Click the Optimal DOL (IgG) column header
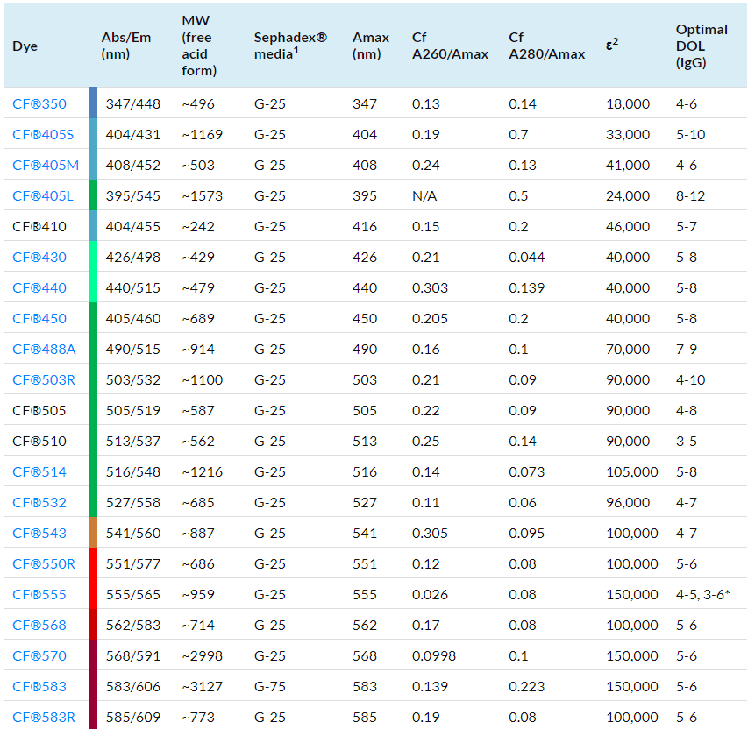The height and width of the screenshot is (729, 755). point(702,46)
